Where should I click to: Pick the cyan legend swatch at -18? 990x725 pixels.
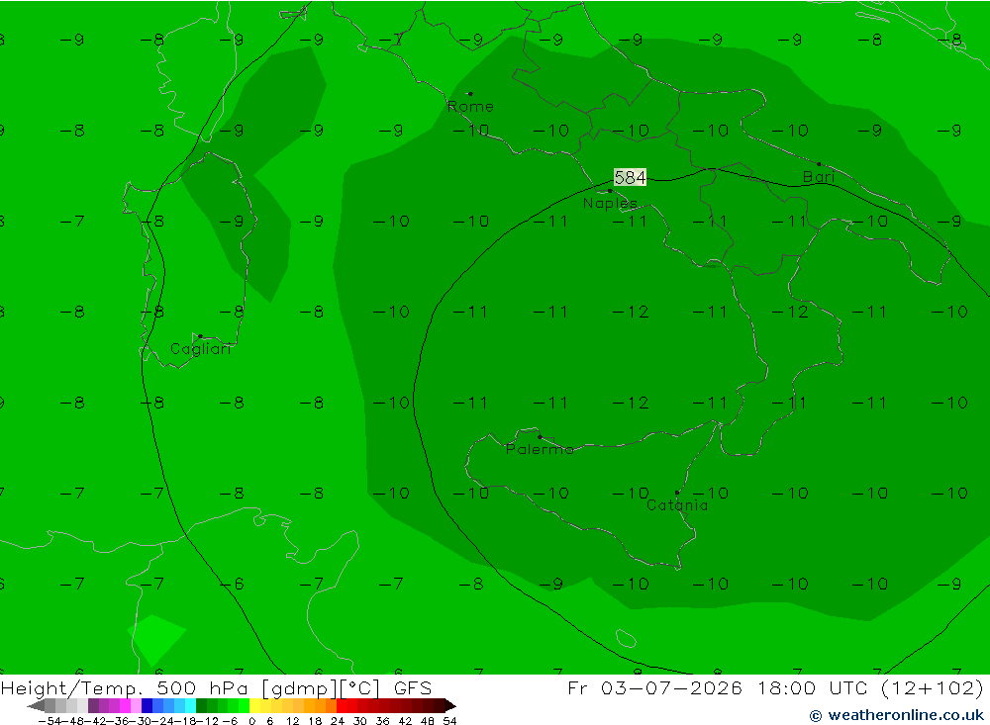tap(190, 705)
